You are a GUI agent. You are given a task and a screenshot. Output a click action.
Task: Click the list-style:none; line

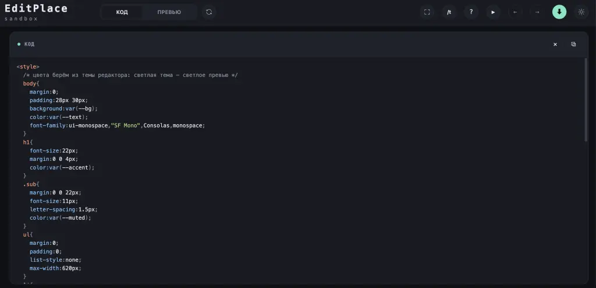point(55,259)
